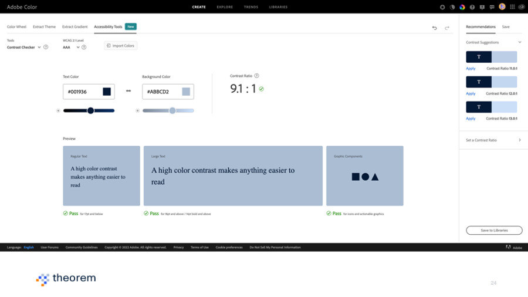Open Tools info help icon
Image resolution: width=528 pixels, height=297 pixels.
[46, 47]
